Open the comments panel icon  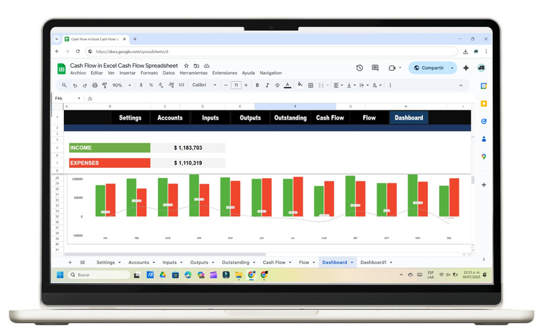pyautogui.click(x=375, y=68)
